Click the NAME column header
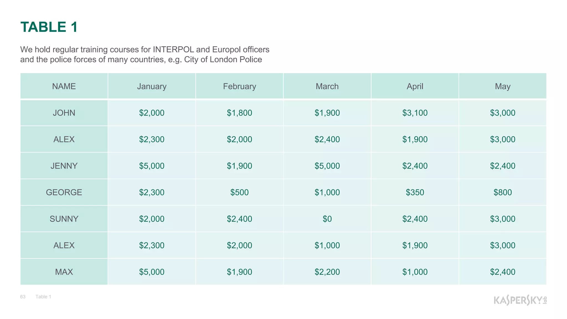 pyautogui.click(x=64, y=86)
